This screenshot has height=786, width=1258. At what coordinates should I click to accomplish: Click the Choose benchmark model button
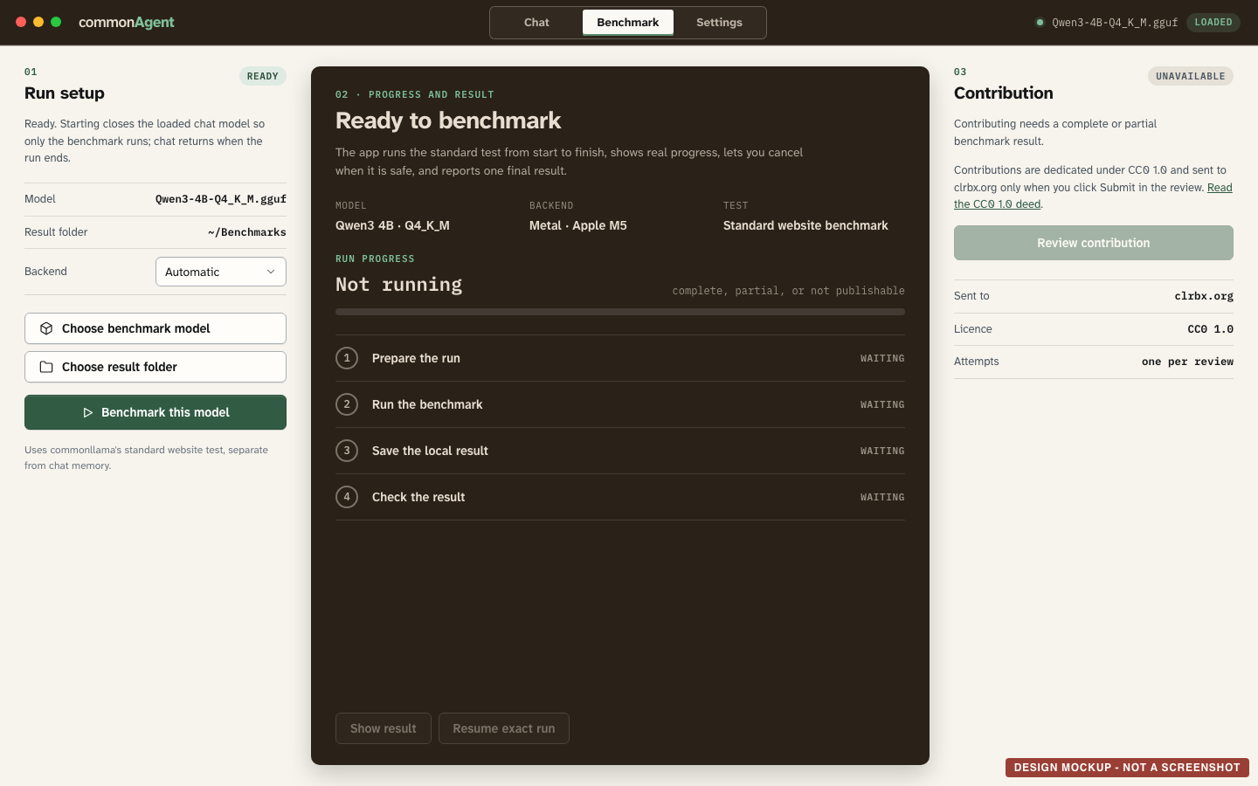[x=156, y=328]
